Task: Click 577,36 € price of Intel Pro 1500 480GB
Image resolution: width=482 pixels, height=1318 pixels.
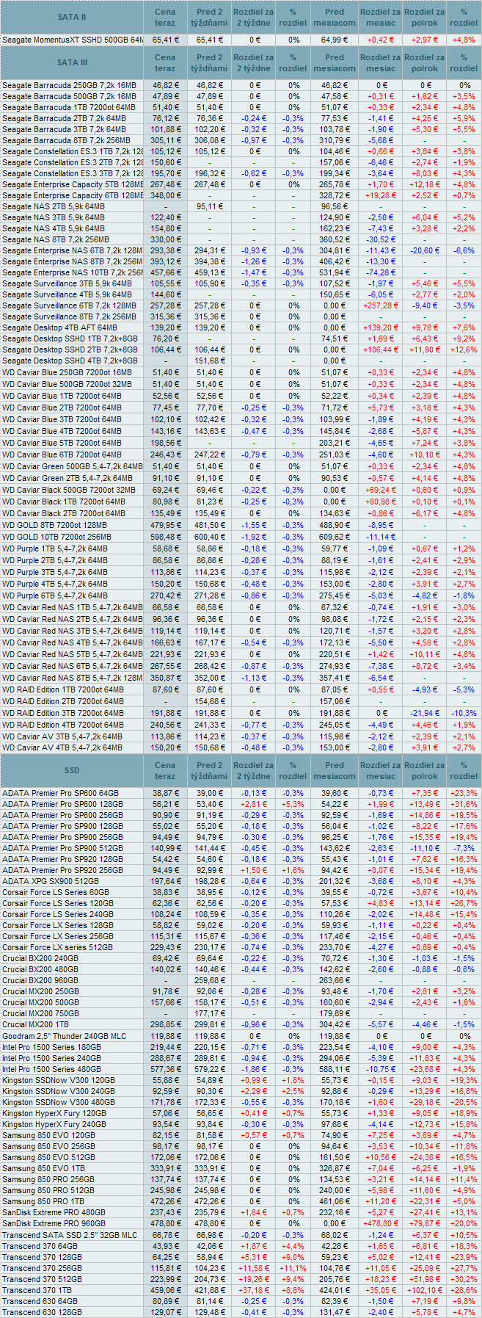Action: coord(165,1069)
